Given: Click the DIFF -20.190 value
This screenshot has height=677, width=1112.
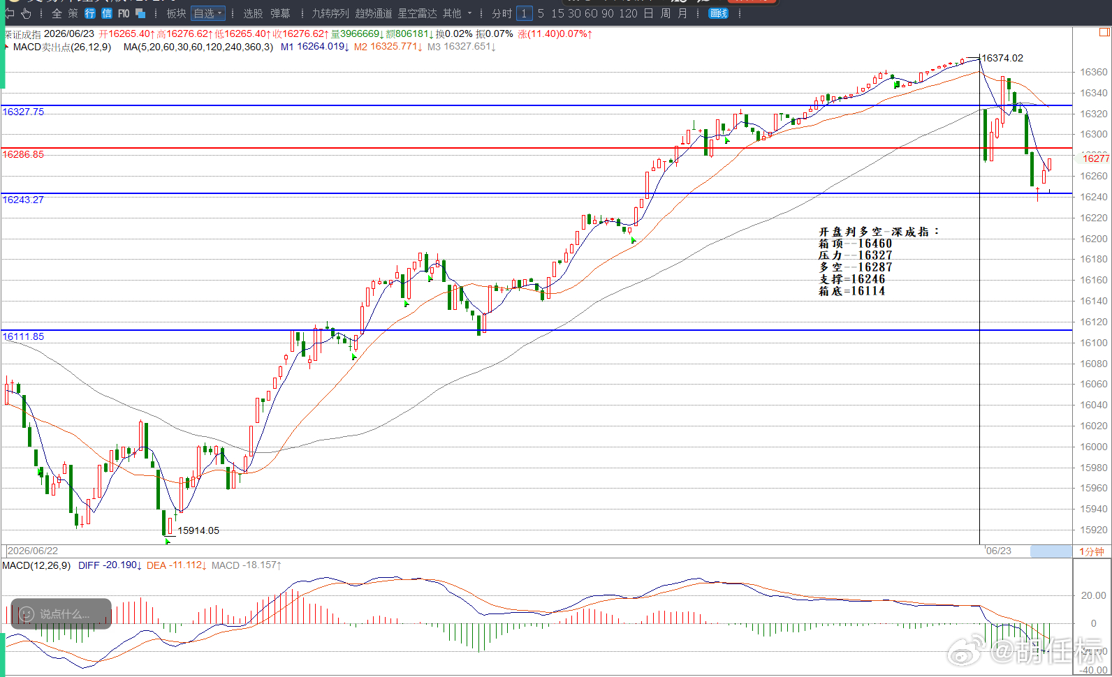Looking at the screenshot, I should coord(110,565).
